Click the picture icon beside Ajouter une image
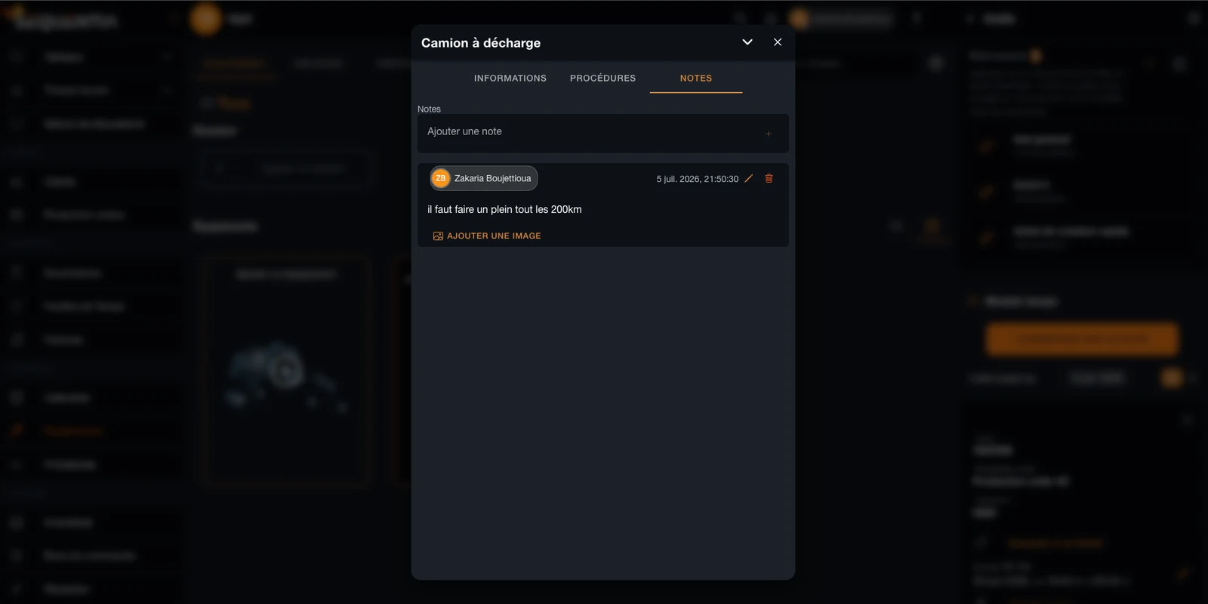This screenshot has width=1208, height=604. point(438,236)
